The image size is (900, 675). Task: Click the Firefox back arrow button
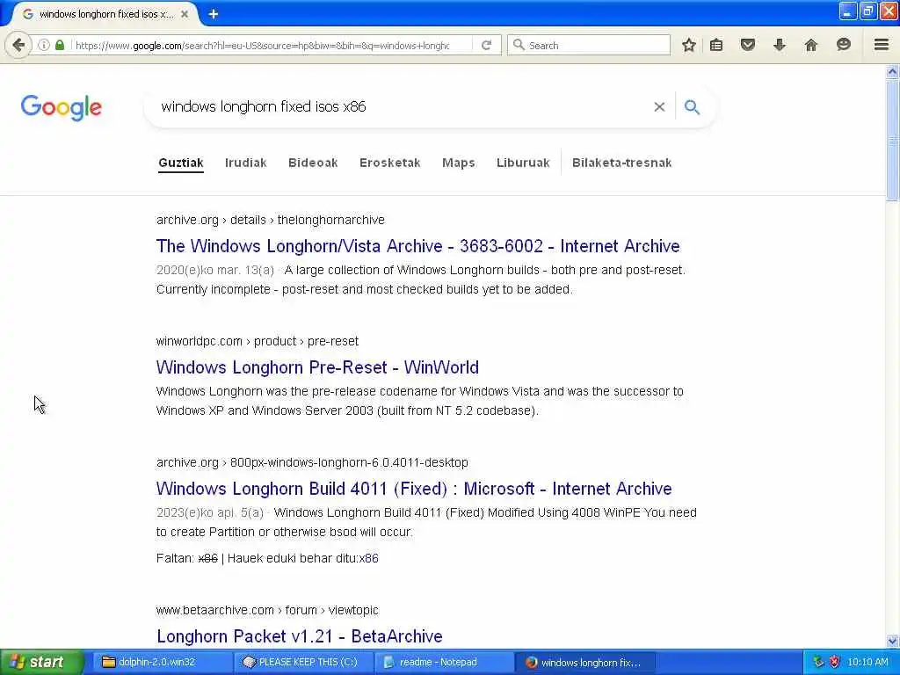click(18, 45)
